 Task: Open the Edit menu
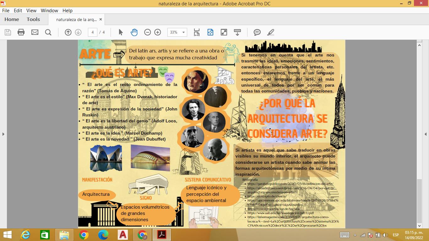18,10
